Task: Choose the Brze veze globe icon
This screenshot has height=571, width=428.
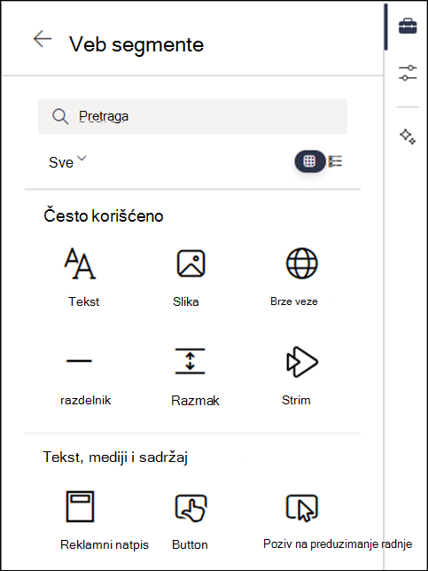Action: click(301, 263)
